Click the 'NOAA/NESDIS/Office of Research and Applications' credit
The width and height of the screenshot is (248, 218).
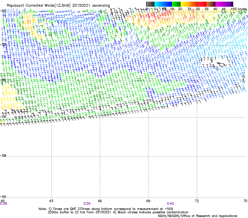[197, 216]
